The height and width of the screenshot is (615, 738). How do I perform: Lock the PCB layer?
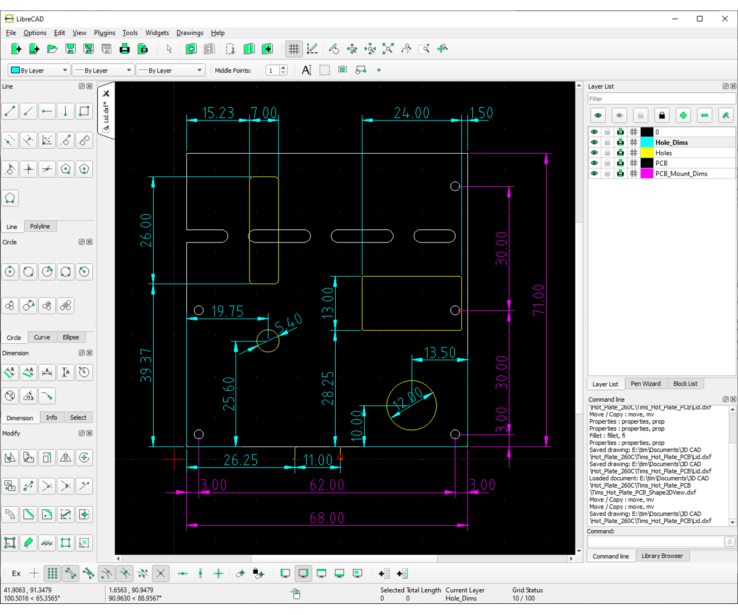[607, 162]
